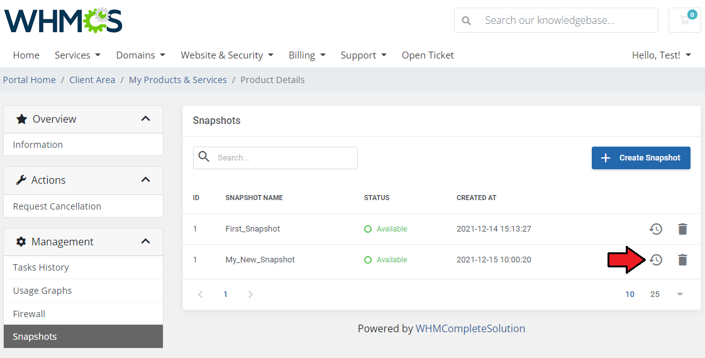The image size is (705, 358).
Task: Follow Client Area breadcrumb link
Action: [92, 80]
